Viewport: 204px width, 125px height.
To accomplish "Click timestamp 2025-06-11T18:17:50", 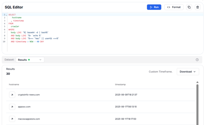I will [x=126, y=119].
